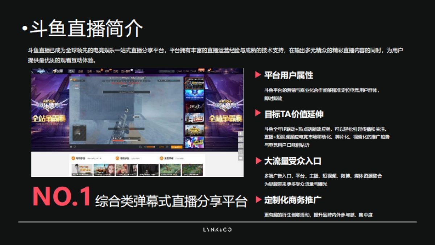
Task: Mute the stream with the speaker icon
Action: coord(145,147)
